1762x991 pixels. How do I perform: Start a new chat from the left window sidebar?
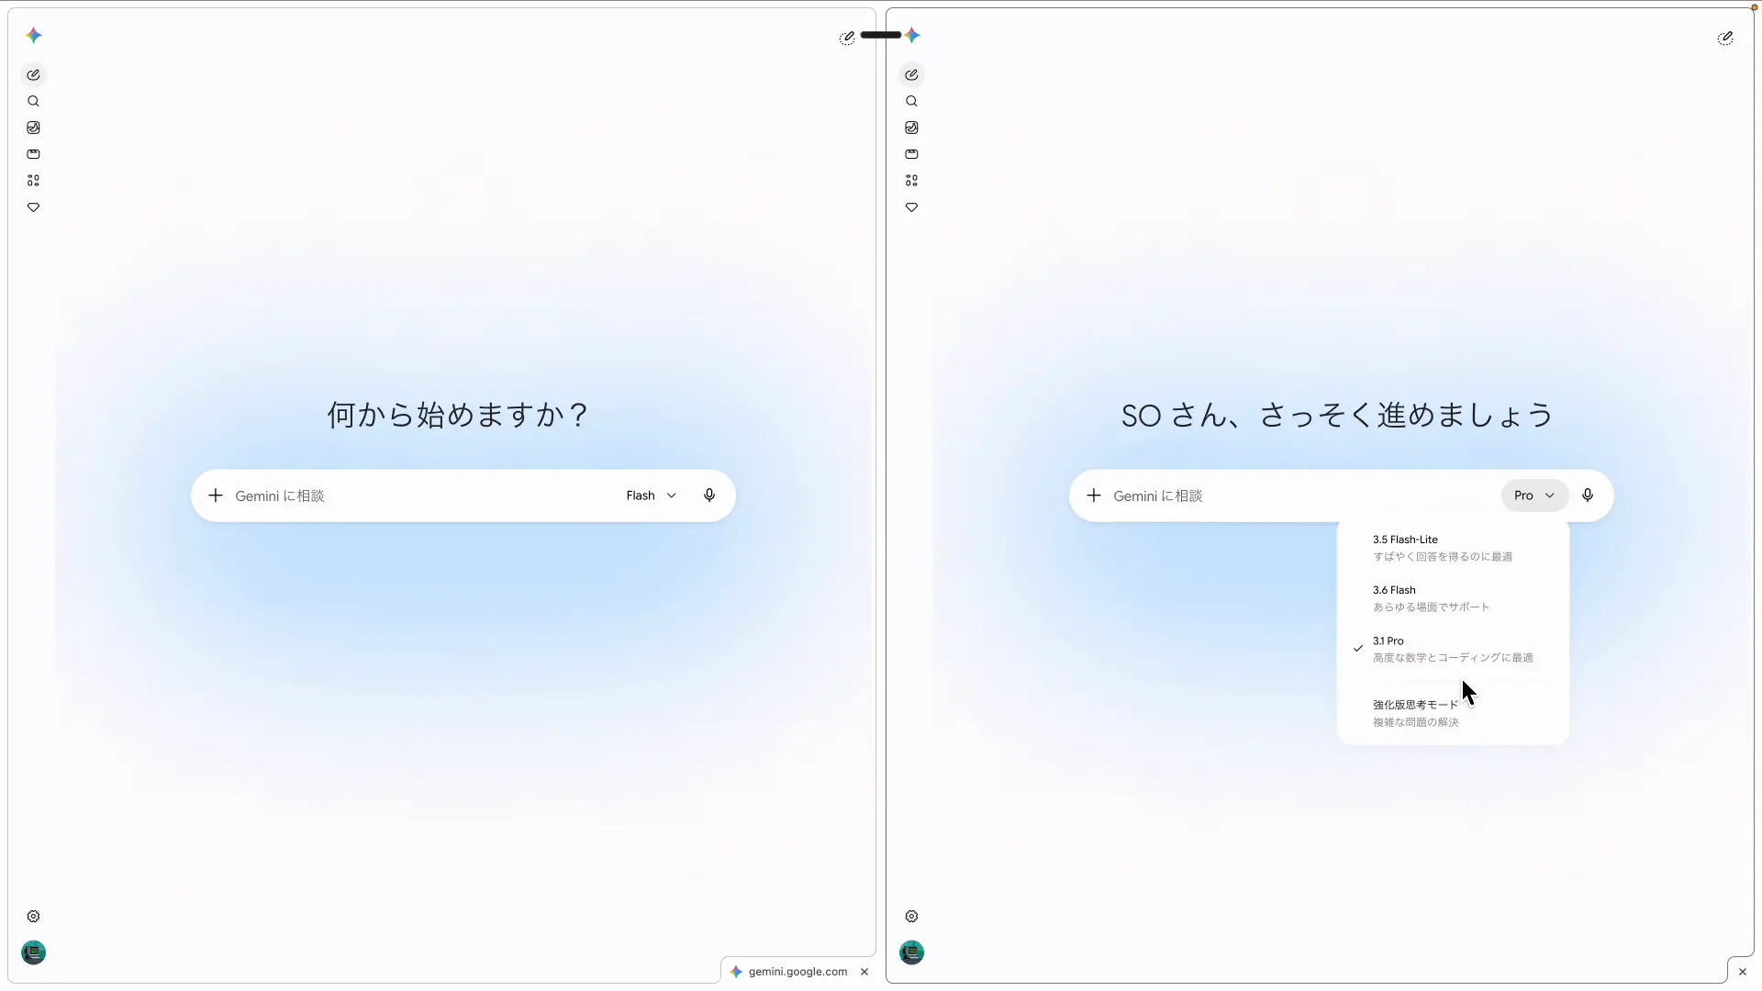(x=34, y=75)
